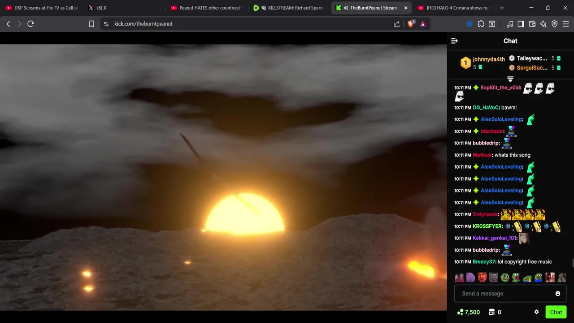
Task: Click the share page icon in address bar
Action: tap(397, 24)
